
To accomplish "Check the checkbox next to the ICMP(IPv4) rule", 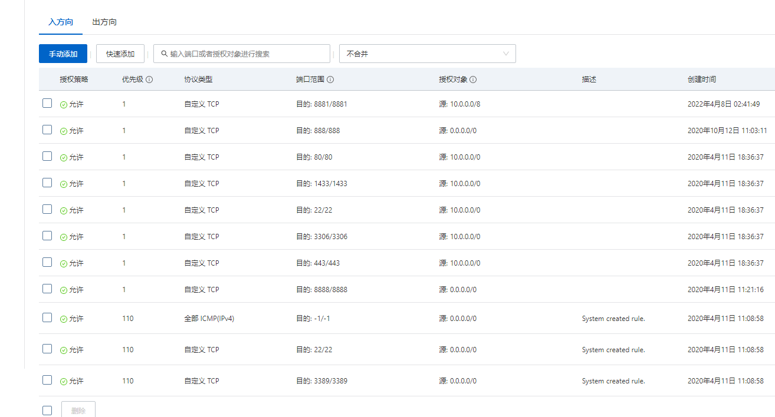I will pyautogui.click(x=47, y=317).
